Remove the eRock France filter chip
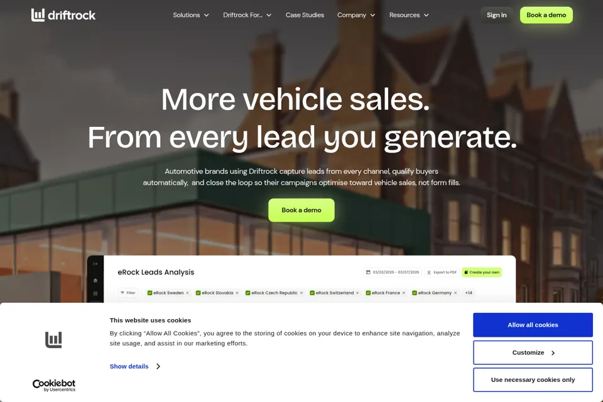The image size is (603, 402). tap(403, 293)
